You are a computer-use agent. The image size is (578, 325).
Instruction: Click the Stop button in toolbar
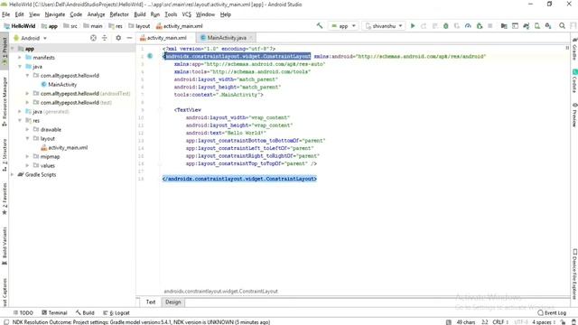point(489,26)
